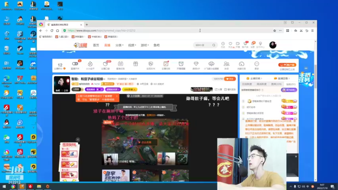Reload the page with refresh icon
338x190 pixels.
(52, 30)
